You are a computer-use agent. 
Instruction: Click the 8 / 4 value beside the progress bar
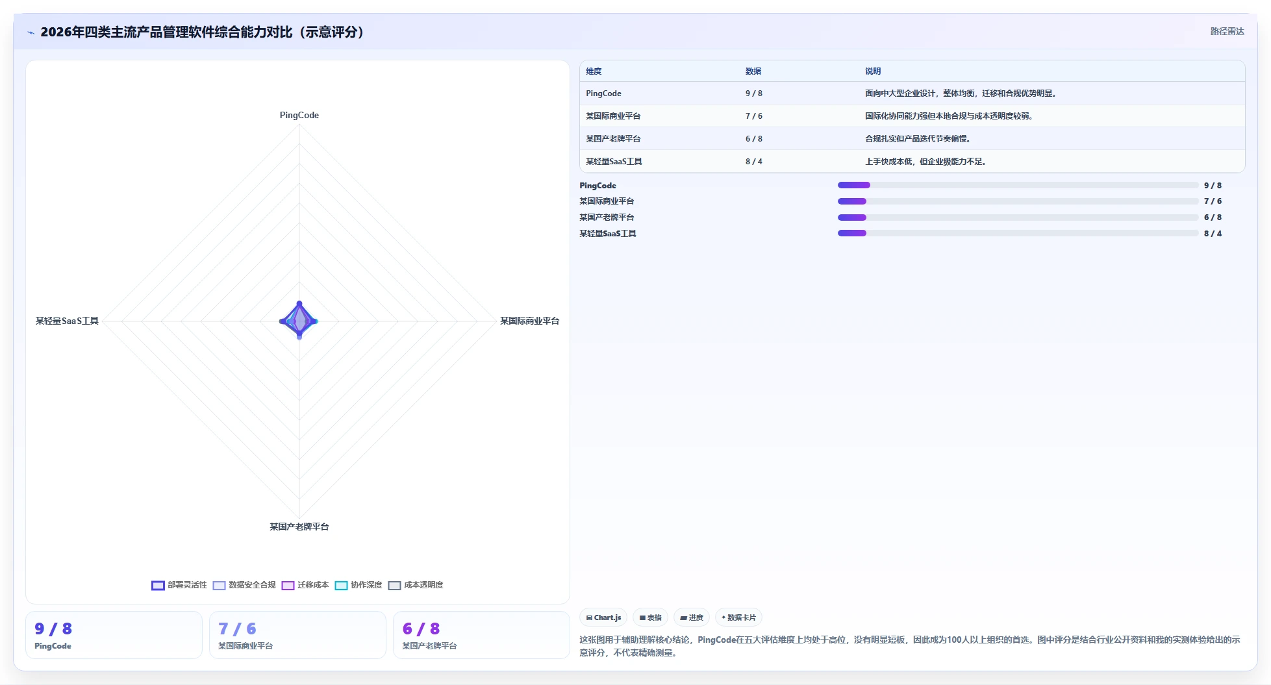click(x=1213, y=234)
